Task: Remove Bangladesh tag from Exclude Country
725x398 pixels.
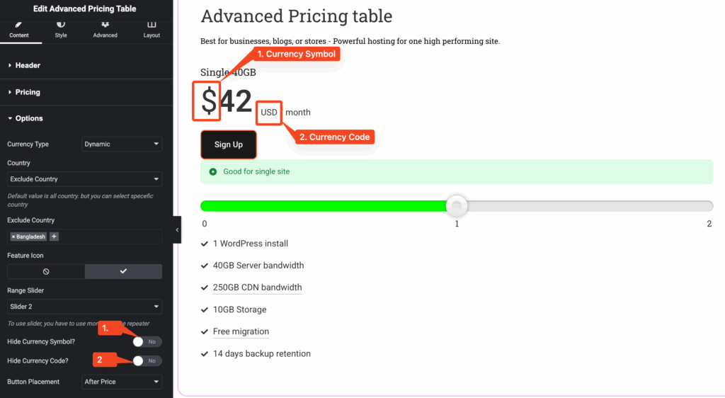Action: pyautogui.click(x=13, y=237)
